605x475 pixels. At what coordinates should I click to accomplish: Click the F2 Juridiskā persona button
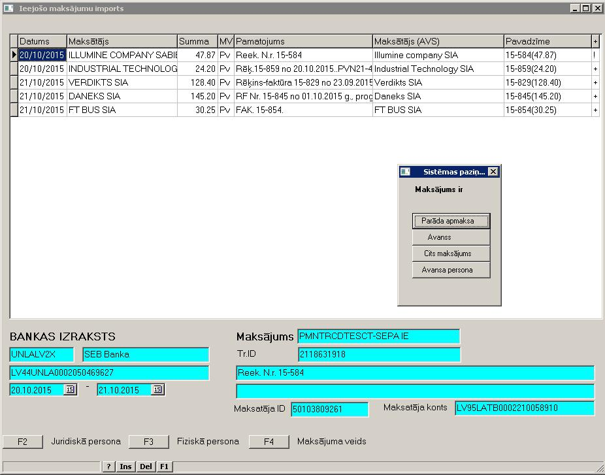point(23,442)
